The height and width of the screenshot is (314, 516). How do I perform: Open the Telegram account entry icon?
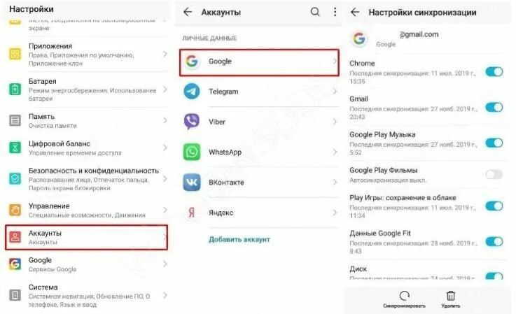192,92
